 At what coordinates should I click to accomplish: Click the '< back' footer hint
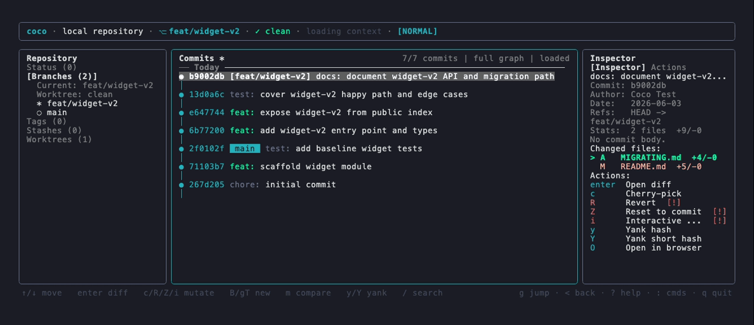[x=580, y=293]
